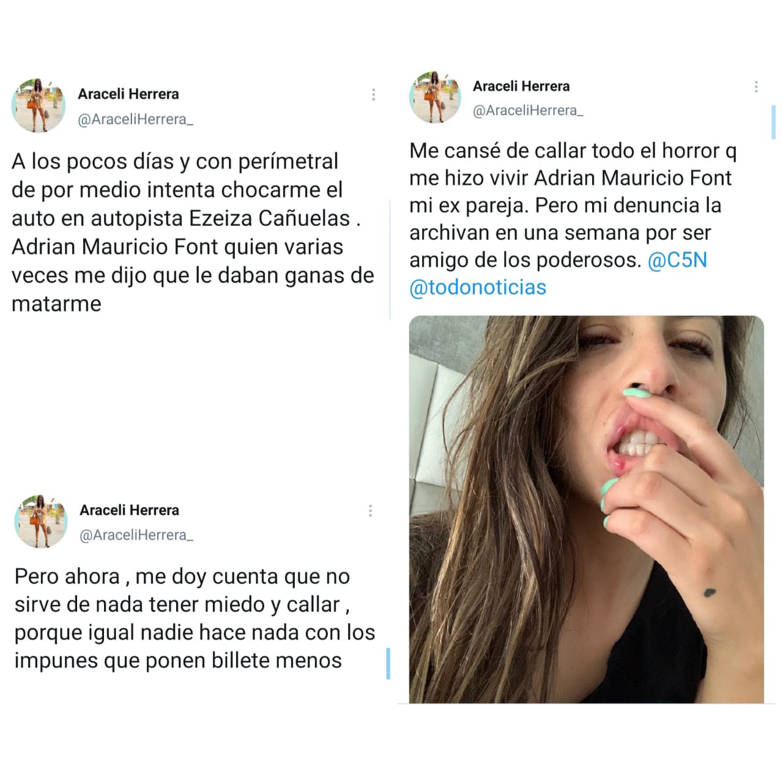This screenshot has width=783, height=783.
Task: Open the tweet text 'Me cansé de callar todo el horror'
Action: click(573, 219)
